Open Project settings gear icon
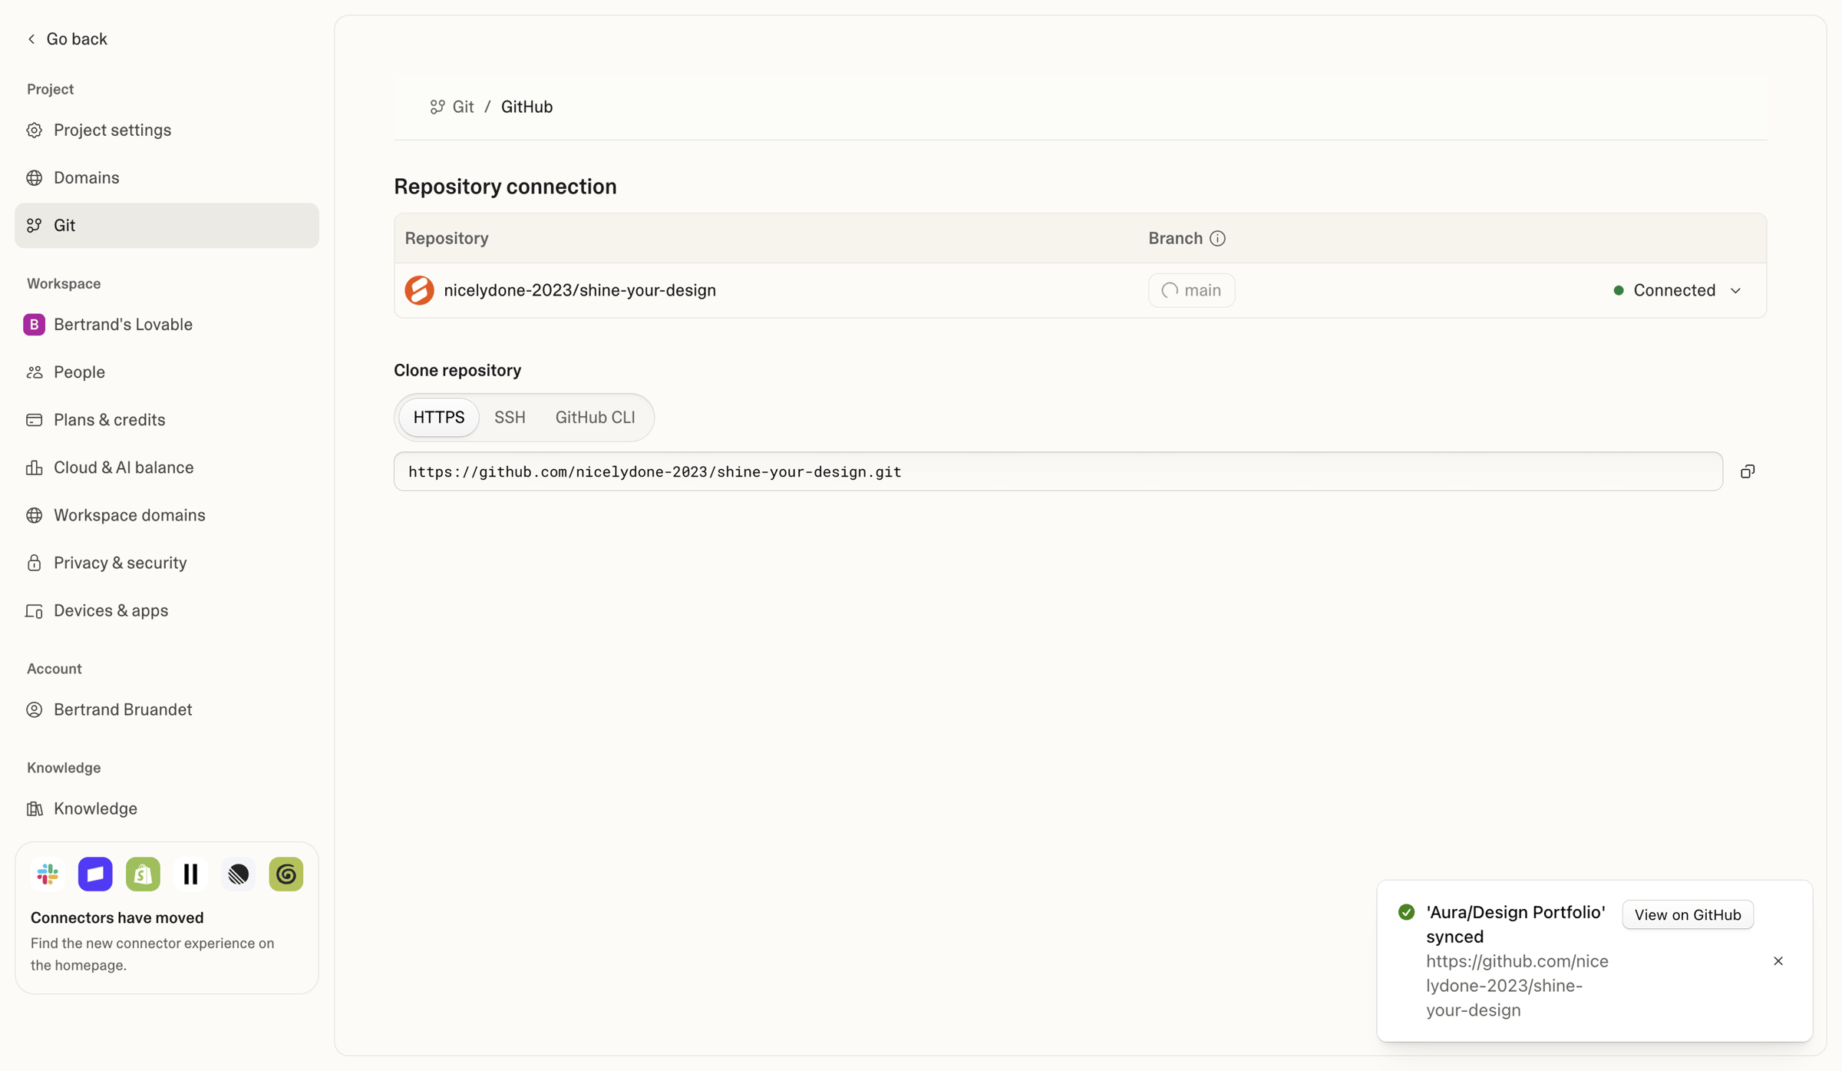 click(x=35, y=131)
